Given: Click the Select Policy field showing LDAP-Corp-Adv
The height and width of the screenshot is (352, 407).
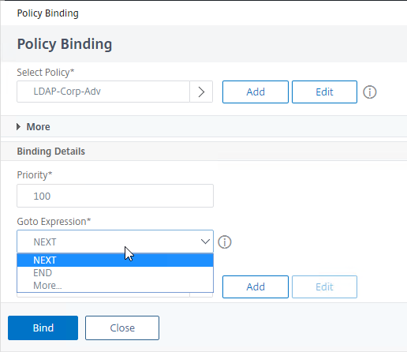Looking at the screenshot, I should click(103, 92).
